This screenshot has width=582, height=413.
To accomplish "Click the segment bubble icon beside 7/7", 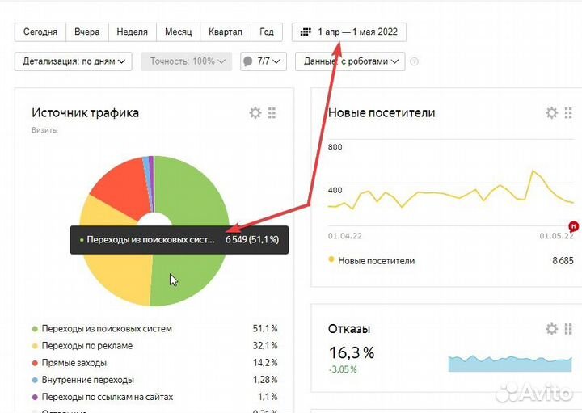I will [247, 61].
